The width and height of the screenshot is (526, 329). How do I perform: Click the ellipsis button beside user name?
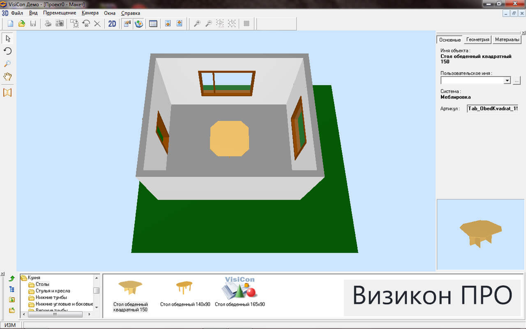pos(517,81)
